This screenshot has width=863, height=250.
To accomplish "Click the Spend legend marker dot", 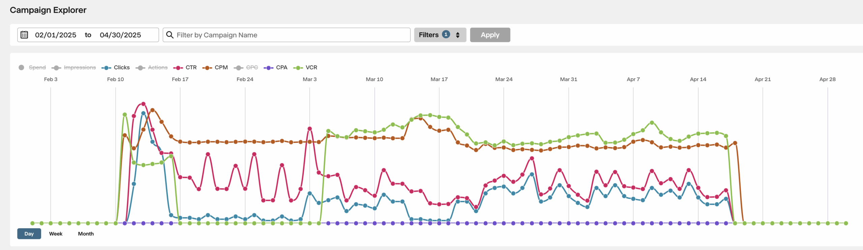I will 22,68.
